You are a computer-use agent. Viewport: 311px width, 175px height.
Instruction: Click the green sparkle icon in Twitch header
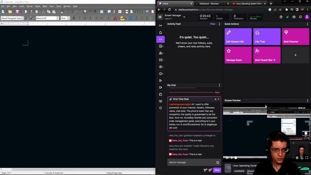(287, 17)
